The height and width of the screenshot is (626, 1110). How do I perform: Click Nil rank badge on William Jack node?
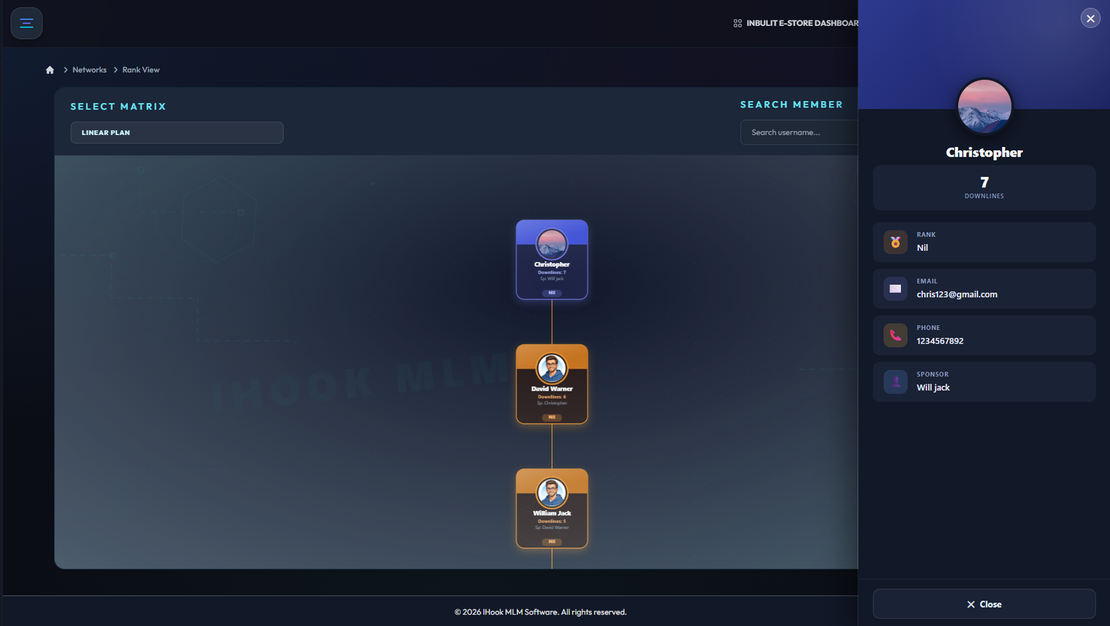click(552, 541)
